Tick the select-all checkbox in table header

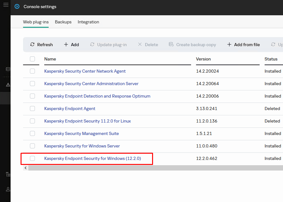click(x=32, y=59)
